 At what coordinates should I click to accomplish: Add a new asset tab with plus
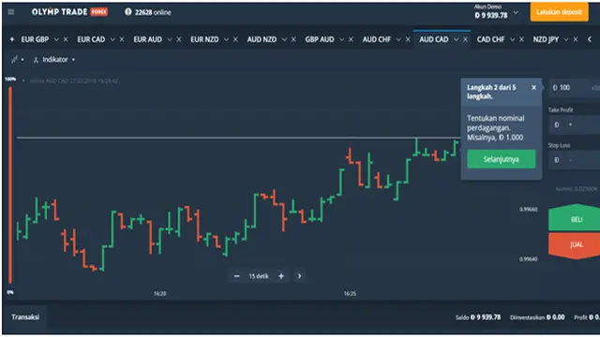point(12,39)
